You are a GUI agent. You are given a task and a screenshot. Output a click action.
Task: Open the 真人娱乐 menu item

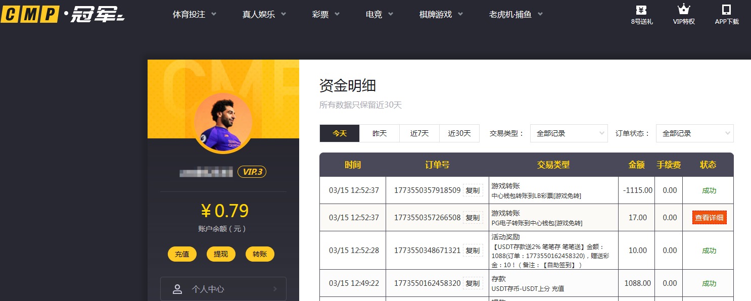pyautogui.click(x=259, y=15)
